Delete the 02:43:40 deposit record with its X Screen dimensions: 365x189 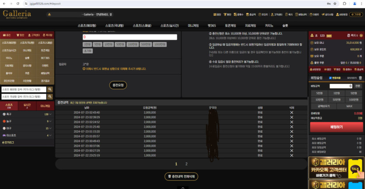292,112
